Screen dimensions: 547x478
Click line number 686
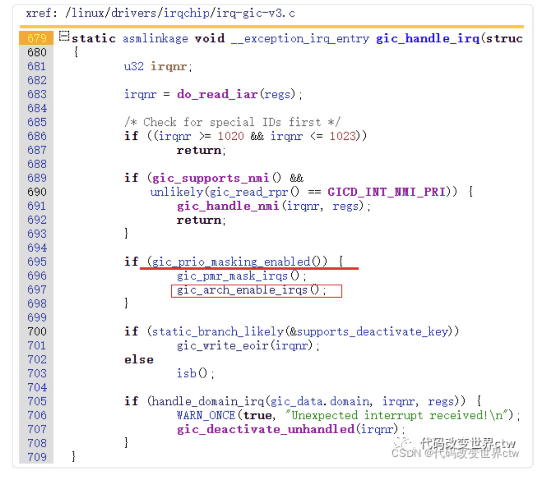click(37, 136)
